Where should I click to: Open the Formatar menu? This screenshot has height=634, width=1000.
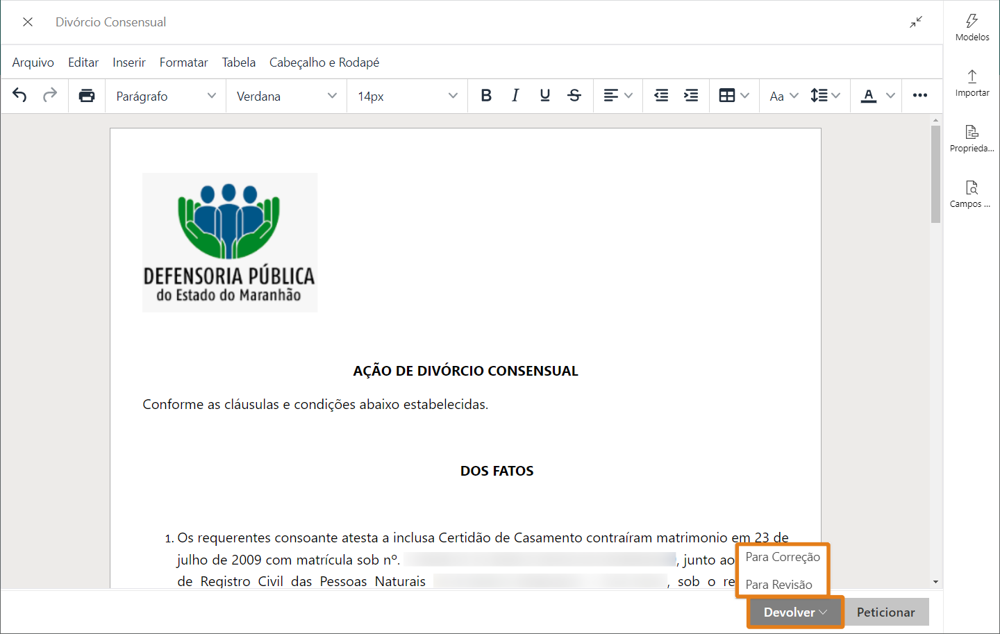(184, 62)
